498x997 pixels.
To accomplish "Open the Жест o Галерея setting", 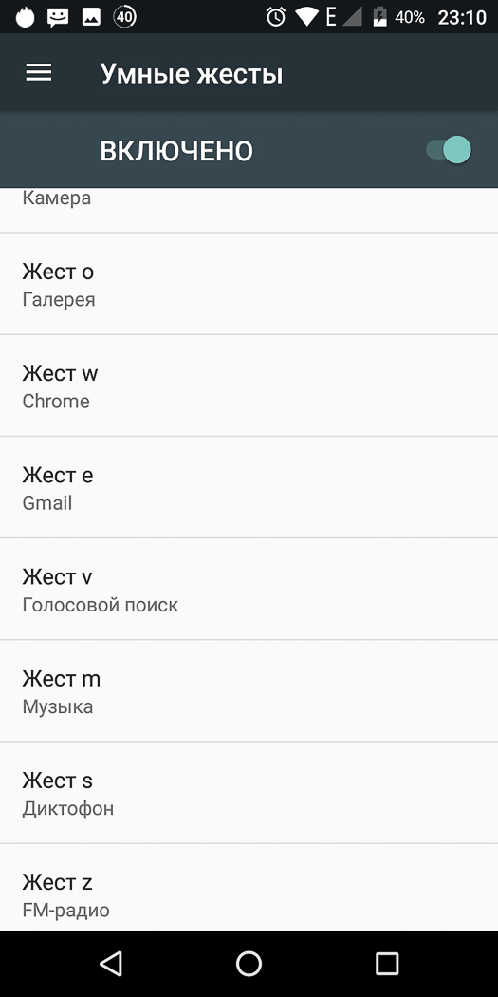I will pyautogui.click(x=249, y=284).
